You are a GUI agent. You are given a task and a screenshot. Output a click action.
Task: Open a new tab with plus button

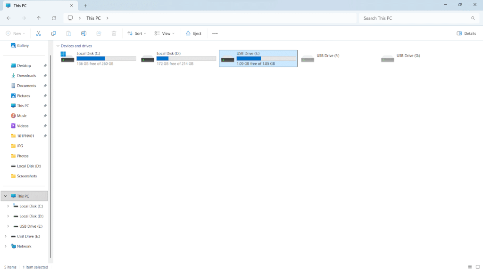85,6
